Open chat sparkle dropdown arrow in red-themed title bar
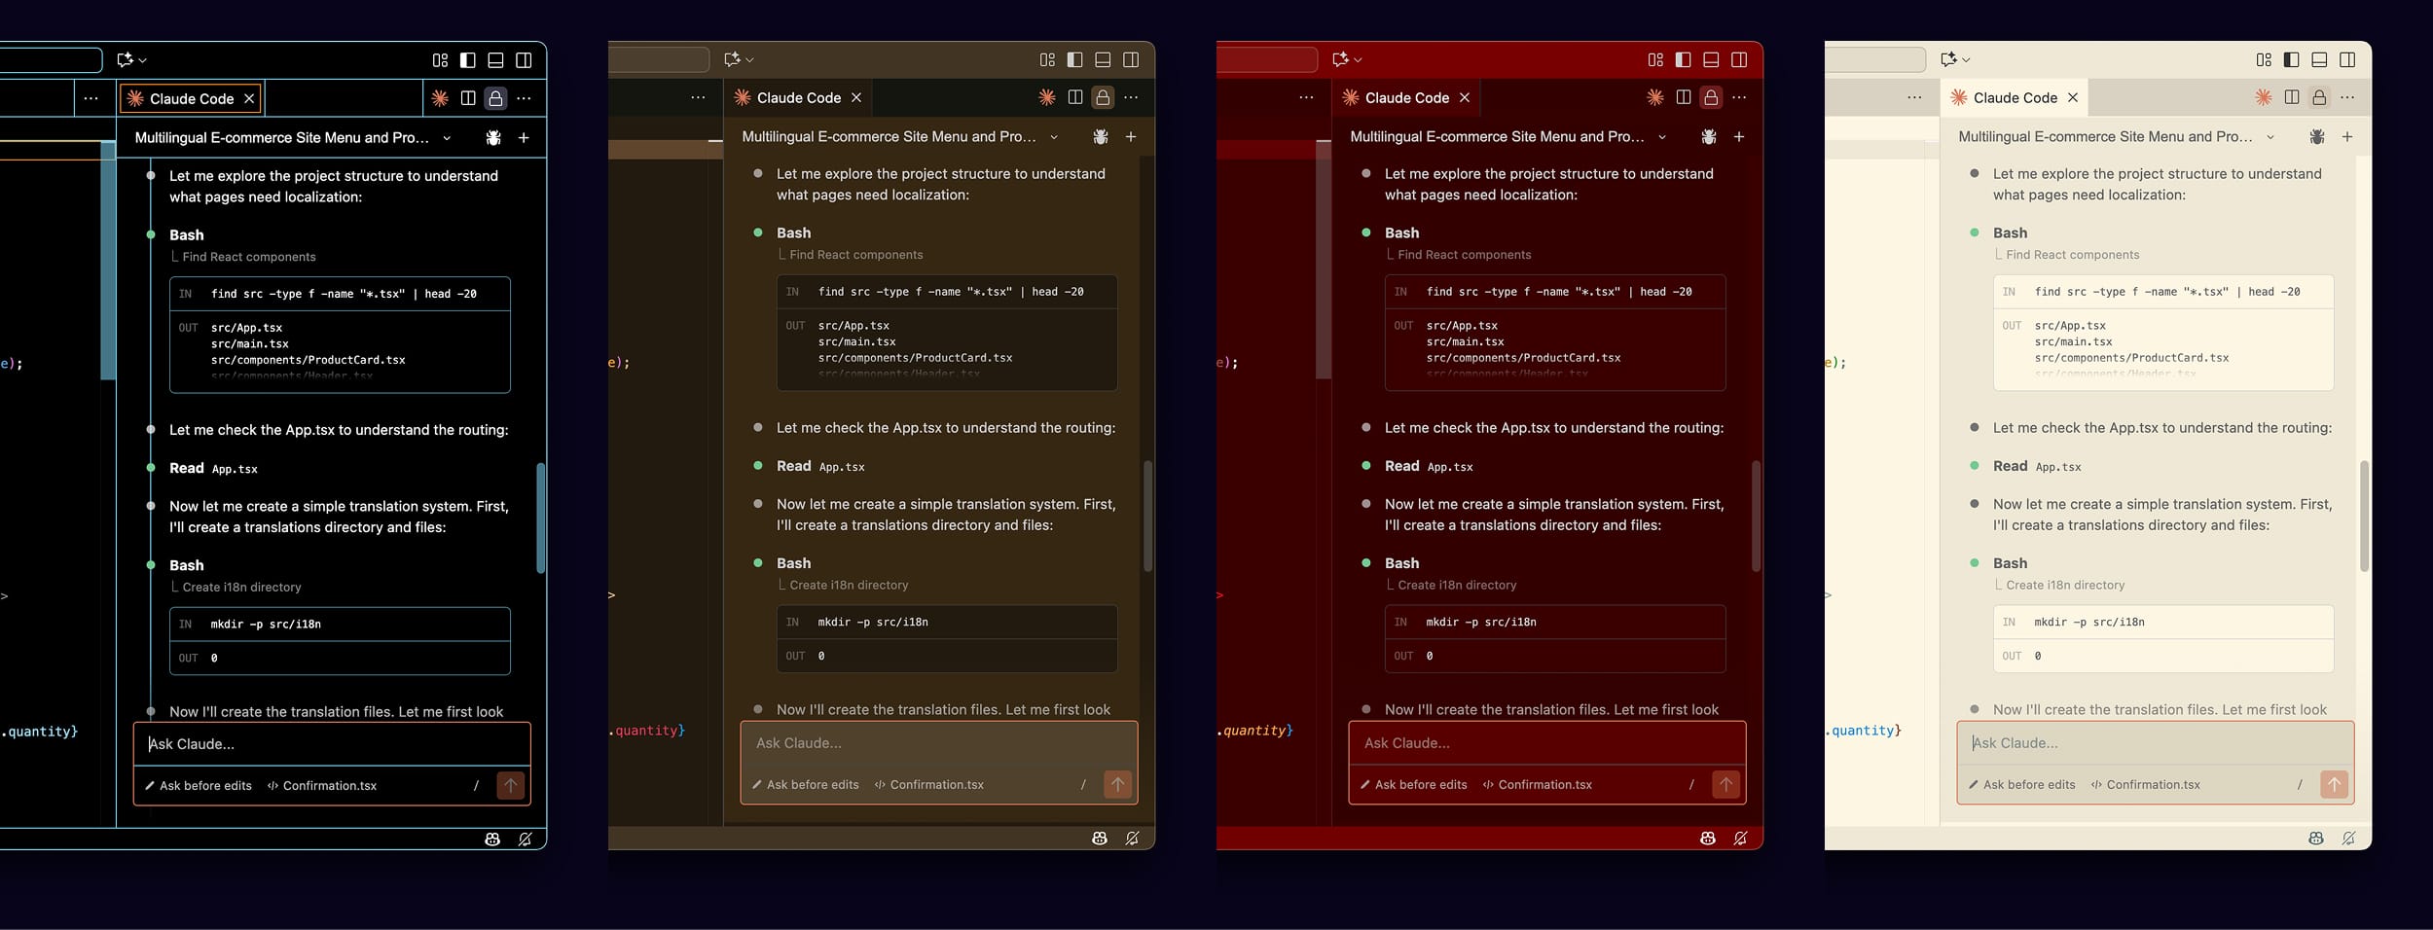 point(1359,60)
